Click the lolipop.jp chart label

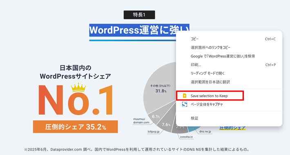coord(154,131)
